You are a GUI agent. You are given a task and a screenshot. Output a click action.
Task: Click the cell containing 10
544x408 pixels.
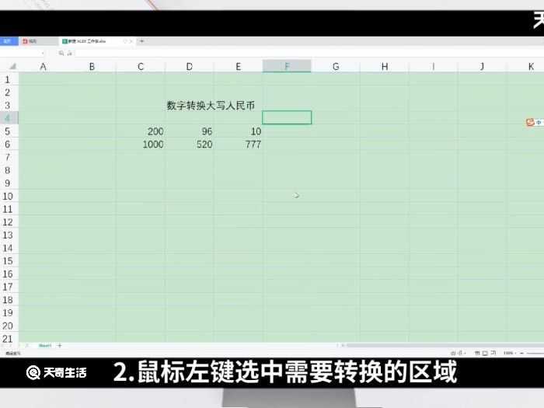(238, 131)
